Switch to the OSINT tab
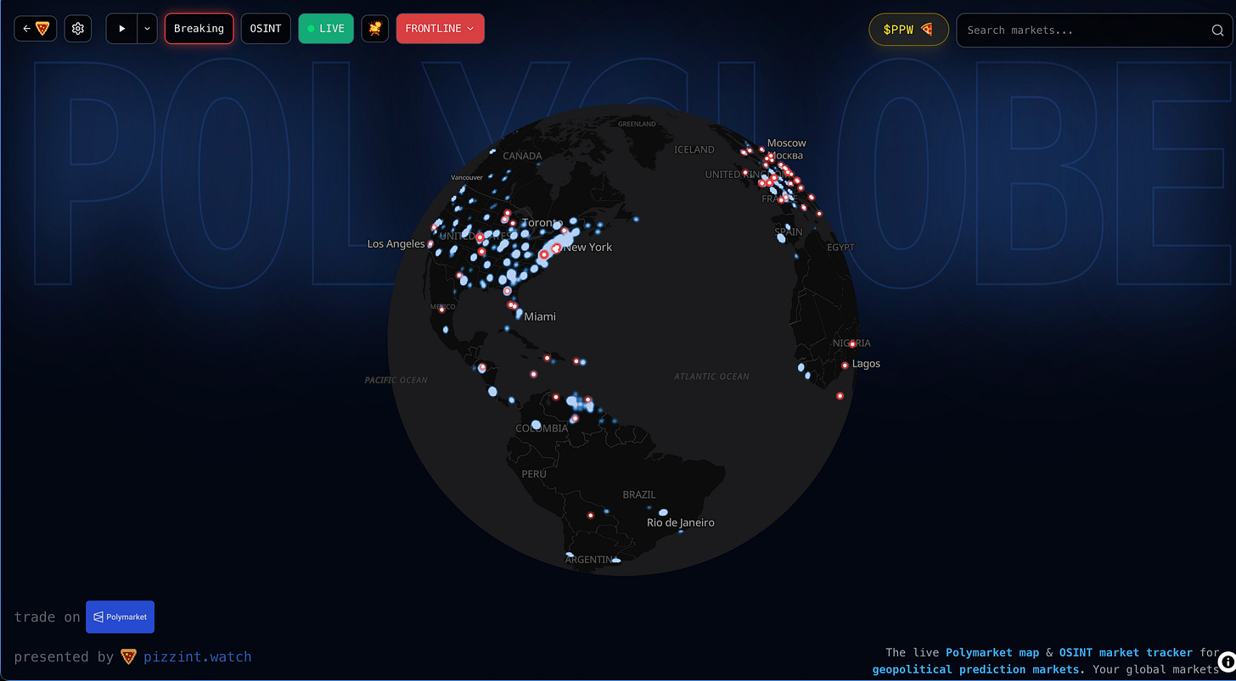Viewport: 1236px width, 681px height. 266,29
